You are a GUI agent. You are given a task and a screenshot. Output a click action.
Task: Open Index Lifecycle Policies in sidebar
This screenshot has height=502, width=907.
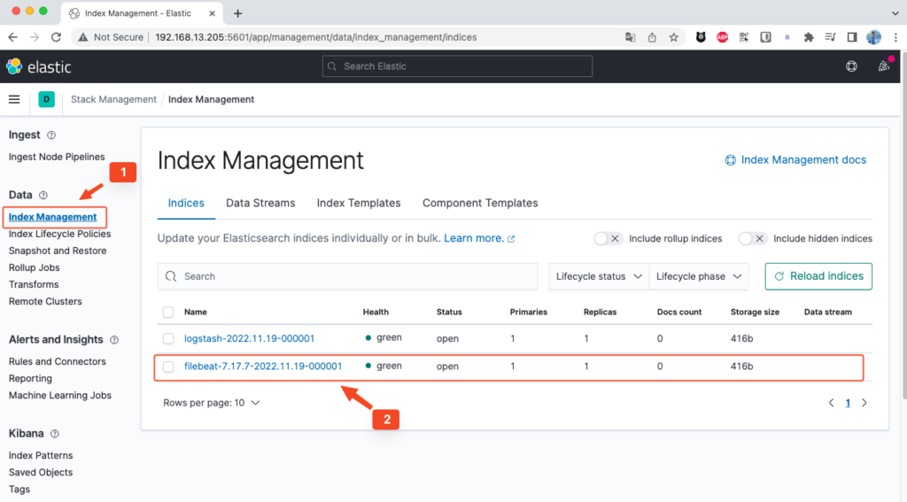(x=59, y=234)
